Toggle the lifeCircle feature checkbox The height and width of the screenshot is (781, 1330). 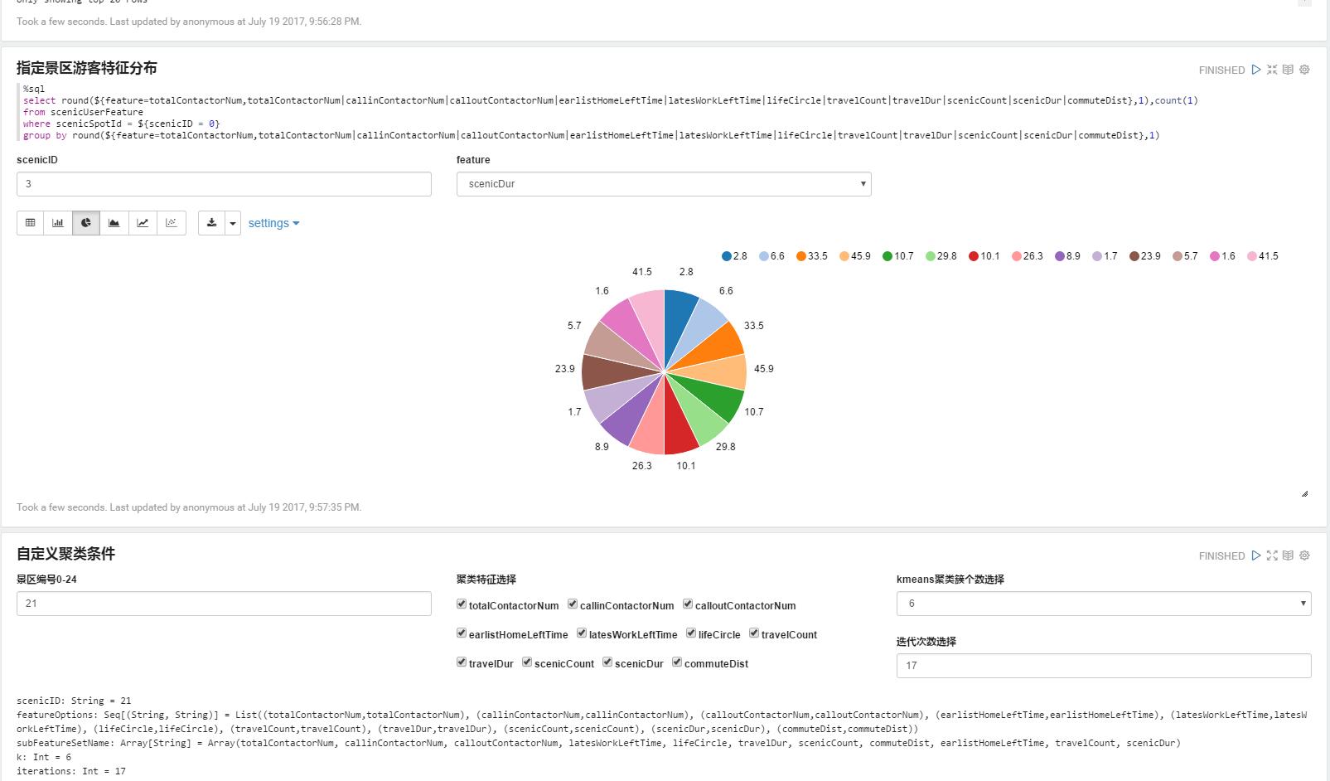click(x=691, y=633)
